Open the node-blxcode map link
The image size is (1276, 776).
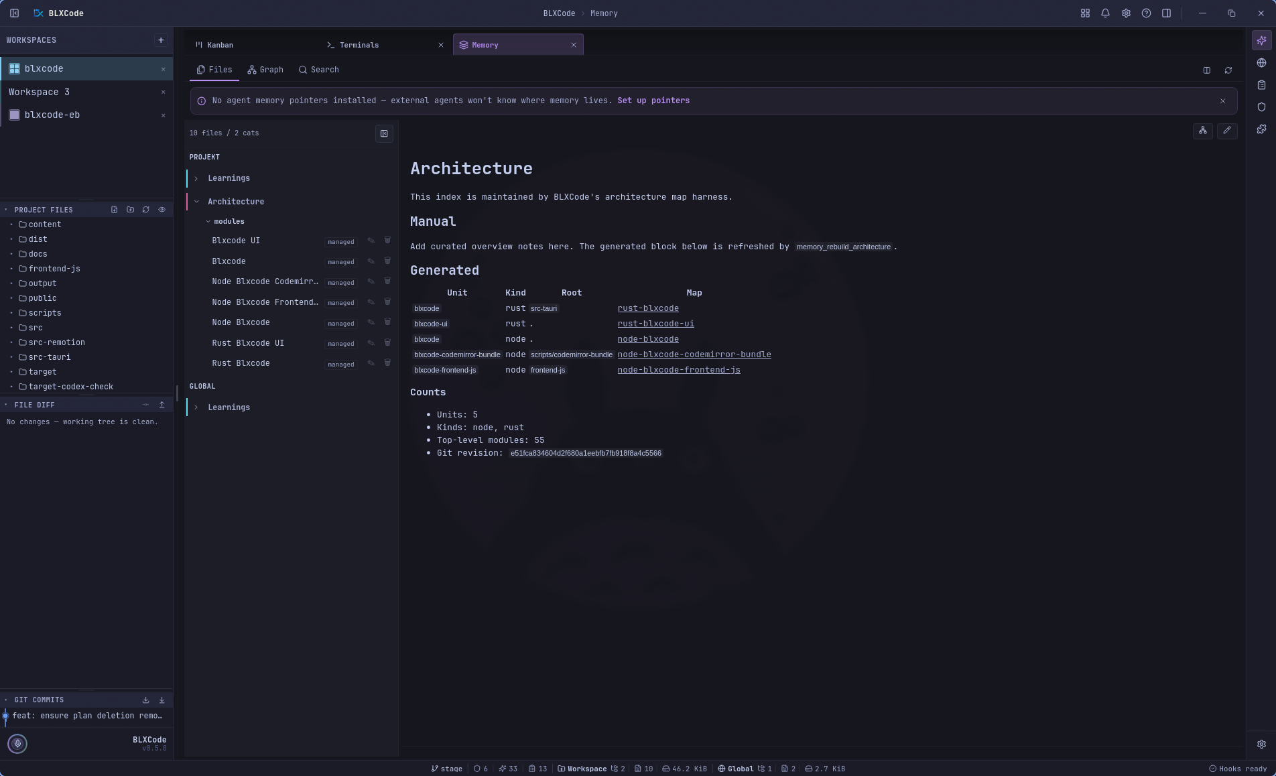pyautogui.click(x=648, y=339)
